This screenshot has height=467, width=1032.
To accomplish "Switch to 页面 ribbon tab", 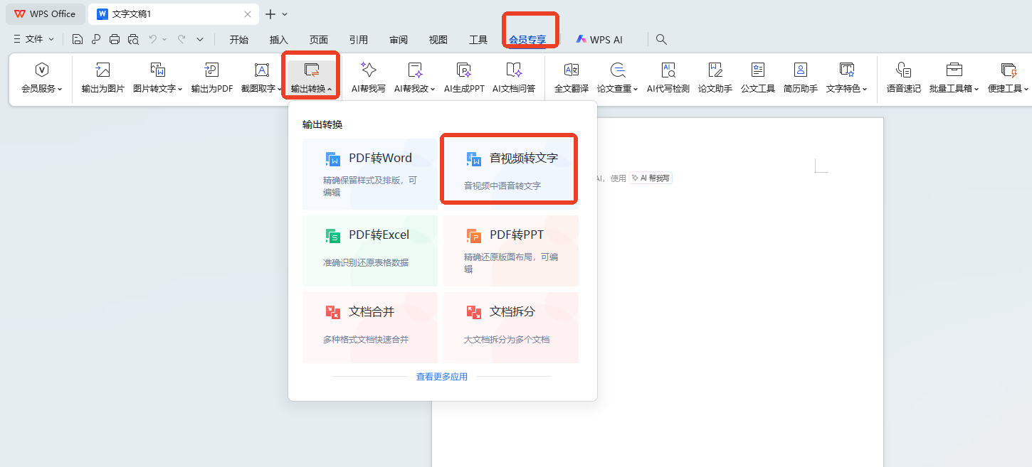I will [x=319, y=40].
